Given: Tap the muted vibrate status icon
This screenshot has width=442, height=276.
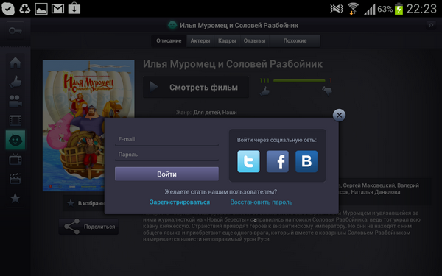Looking at the screenshot, I should click(x=337, y=9).
